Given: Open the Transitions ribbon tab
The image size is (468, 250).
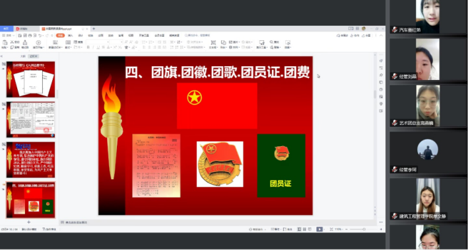Looking at the screenshot, I should [x=90, y=35].
